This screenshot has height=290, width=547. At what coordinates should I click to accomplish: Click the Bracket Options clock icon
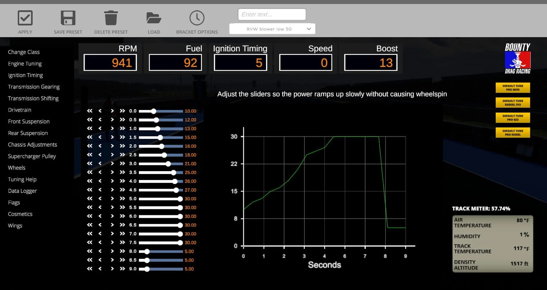(x=197, y=18)
